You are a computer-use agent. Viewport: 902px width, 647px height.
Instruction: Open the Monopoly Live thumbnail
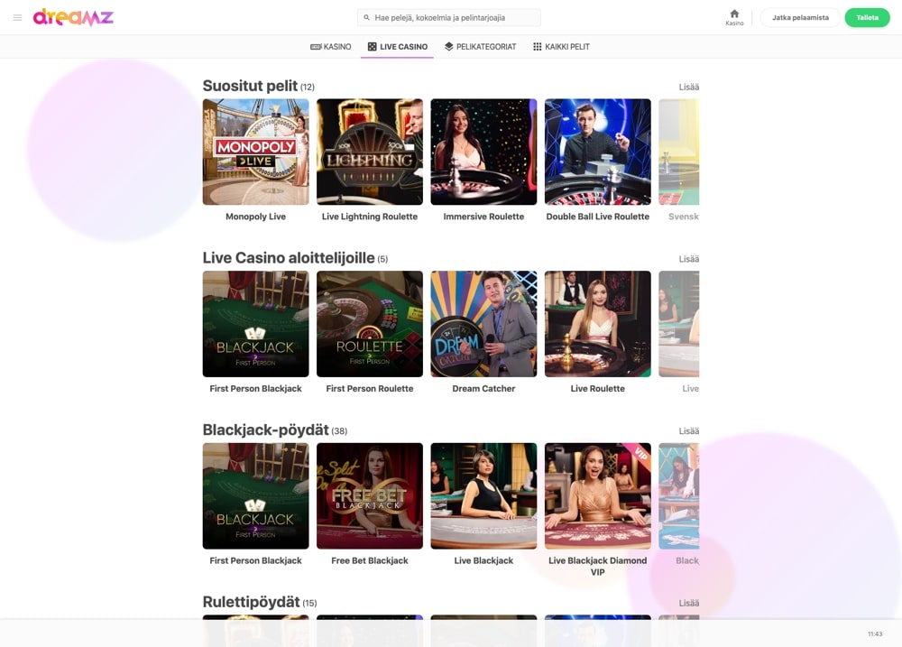255,152
